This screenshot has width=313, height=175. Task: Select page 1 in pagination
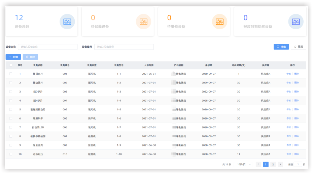(266, 164)
